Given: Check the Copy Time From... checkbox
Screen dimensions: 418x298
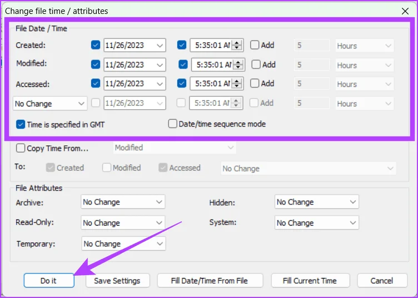Looking at the screenshot, I should point(21,148).
